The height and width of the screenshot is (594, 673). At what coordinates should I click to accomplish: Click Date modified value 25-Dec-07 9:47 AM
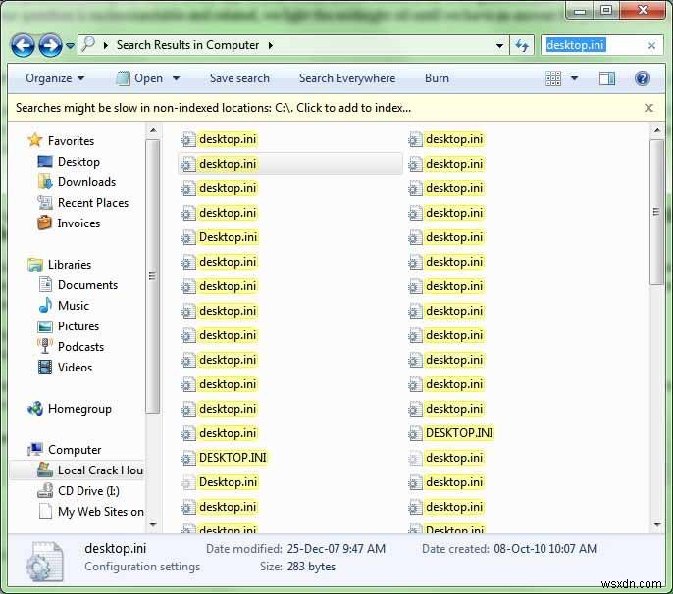[336, 549]
